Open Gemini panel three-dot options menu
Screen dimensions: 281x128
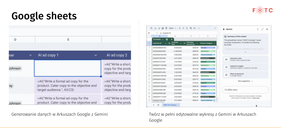[x=258, y=29]
